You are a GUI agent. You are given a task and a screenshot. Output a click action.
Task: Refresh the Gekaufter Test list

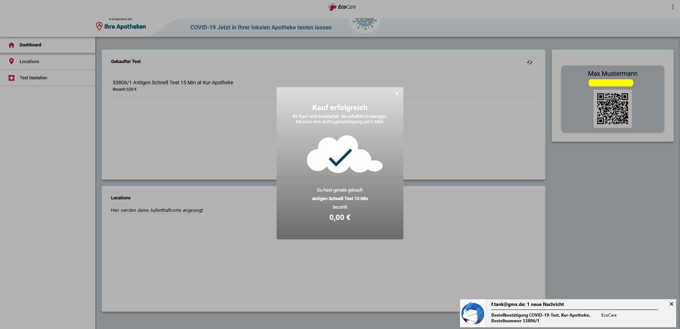(x=529, y=62)
